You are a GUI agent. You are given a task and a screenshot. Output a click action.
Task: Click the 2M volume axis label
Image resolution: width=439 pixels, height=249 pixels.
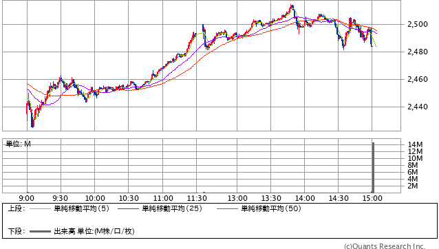coord(413,186)
